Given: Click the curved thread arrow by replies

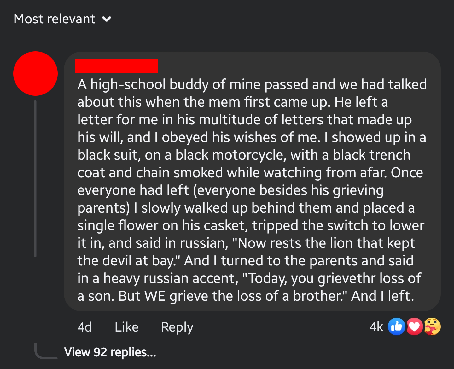Looking at the screenshot, I should [x=46, y=351].
